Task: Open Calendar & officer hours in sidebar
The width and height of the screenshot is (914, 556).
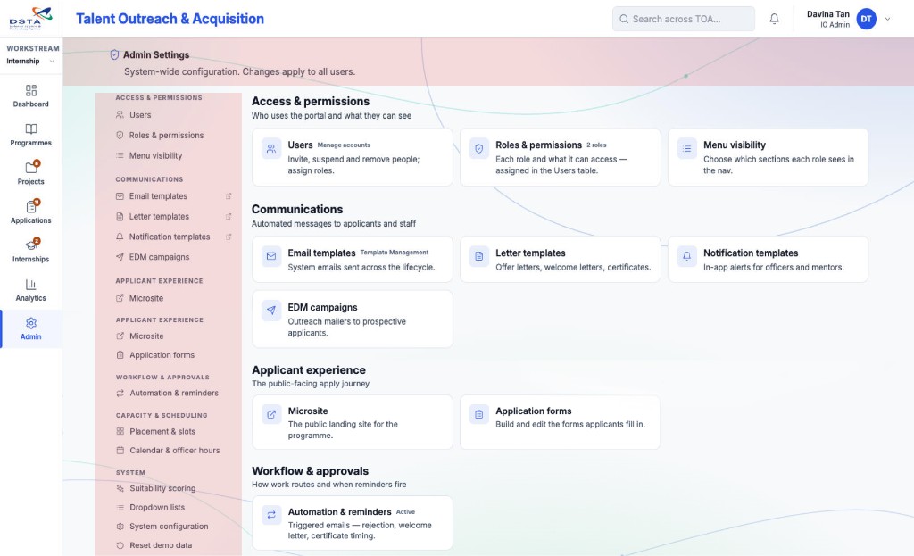Action: click(174, 451)
